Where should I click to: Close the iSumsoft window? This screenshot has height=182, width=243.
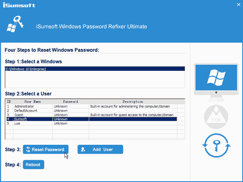[x=239, y=4]
